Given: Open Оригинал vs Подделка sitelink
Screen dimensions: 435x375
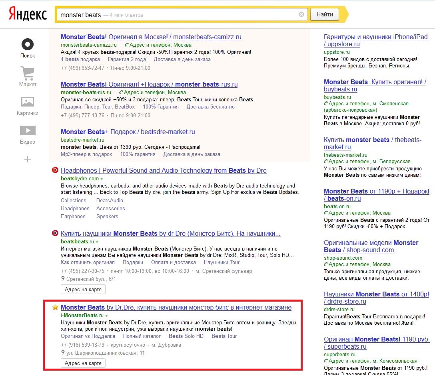Looking at the screenshot, I should click(x=88, y=336).
